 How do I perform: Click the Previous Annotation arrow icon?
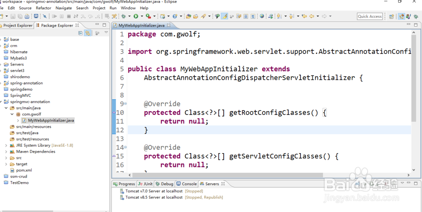(291, 16)
